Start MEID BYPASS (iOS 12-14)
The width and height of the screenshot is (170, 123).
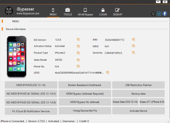coord(31,85)
